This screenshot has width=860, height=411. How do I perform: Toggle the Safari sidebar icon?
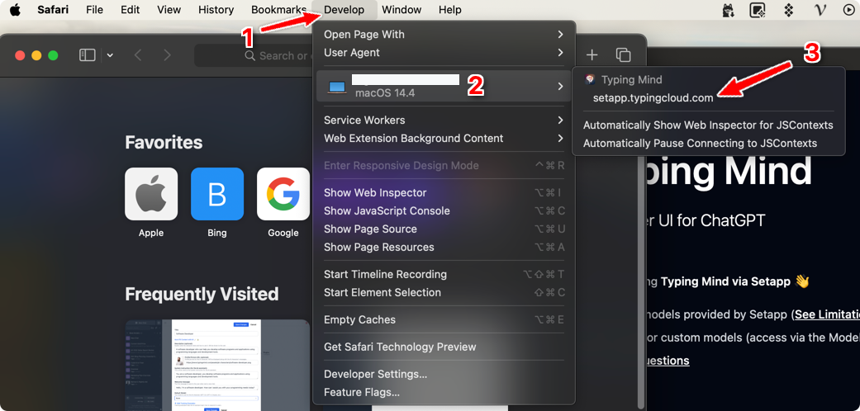pyautogui.click(x=88, y=55)
